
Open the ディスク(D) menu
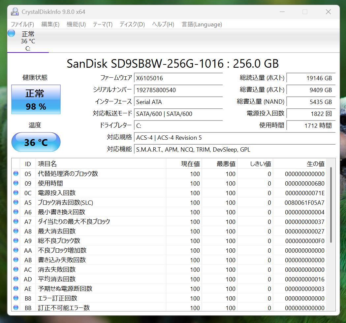(132, 24)
